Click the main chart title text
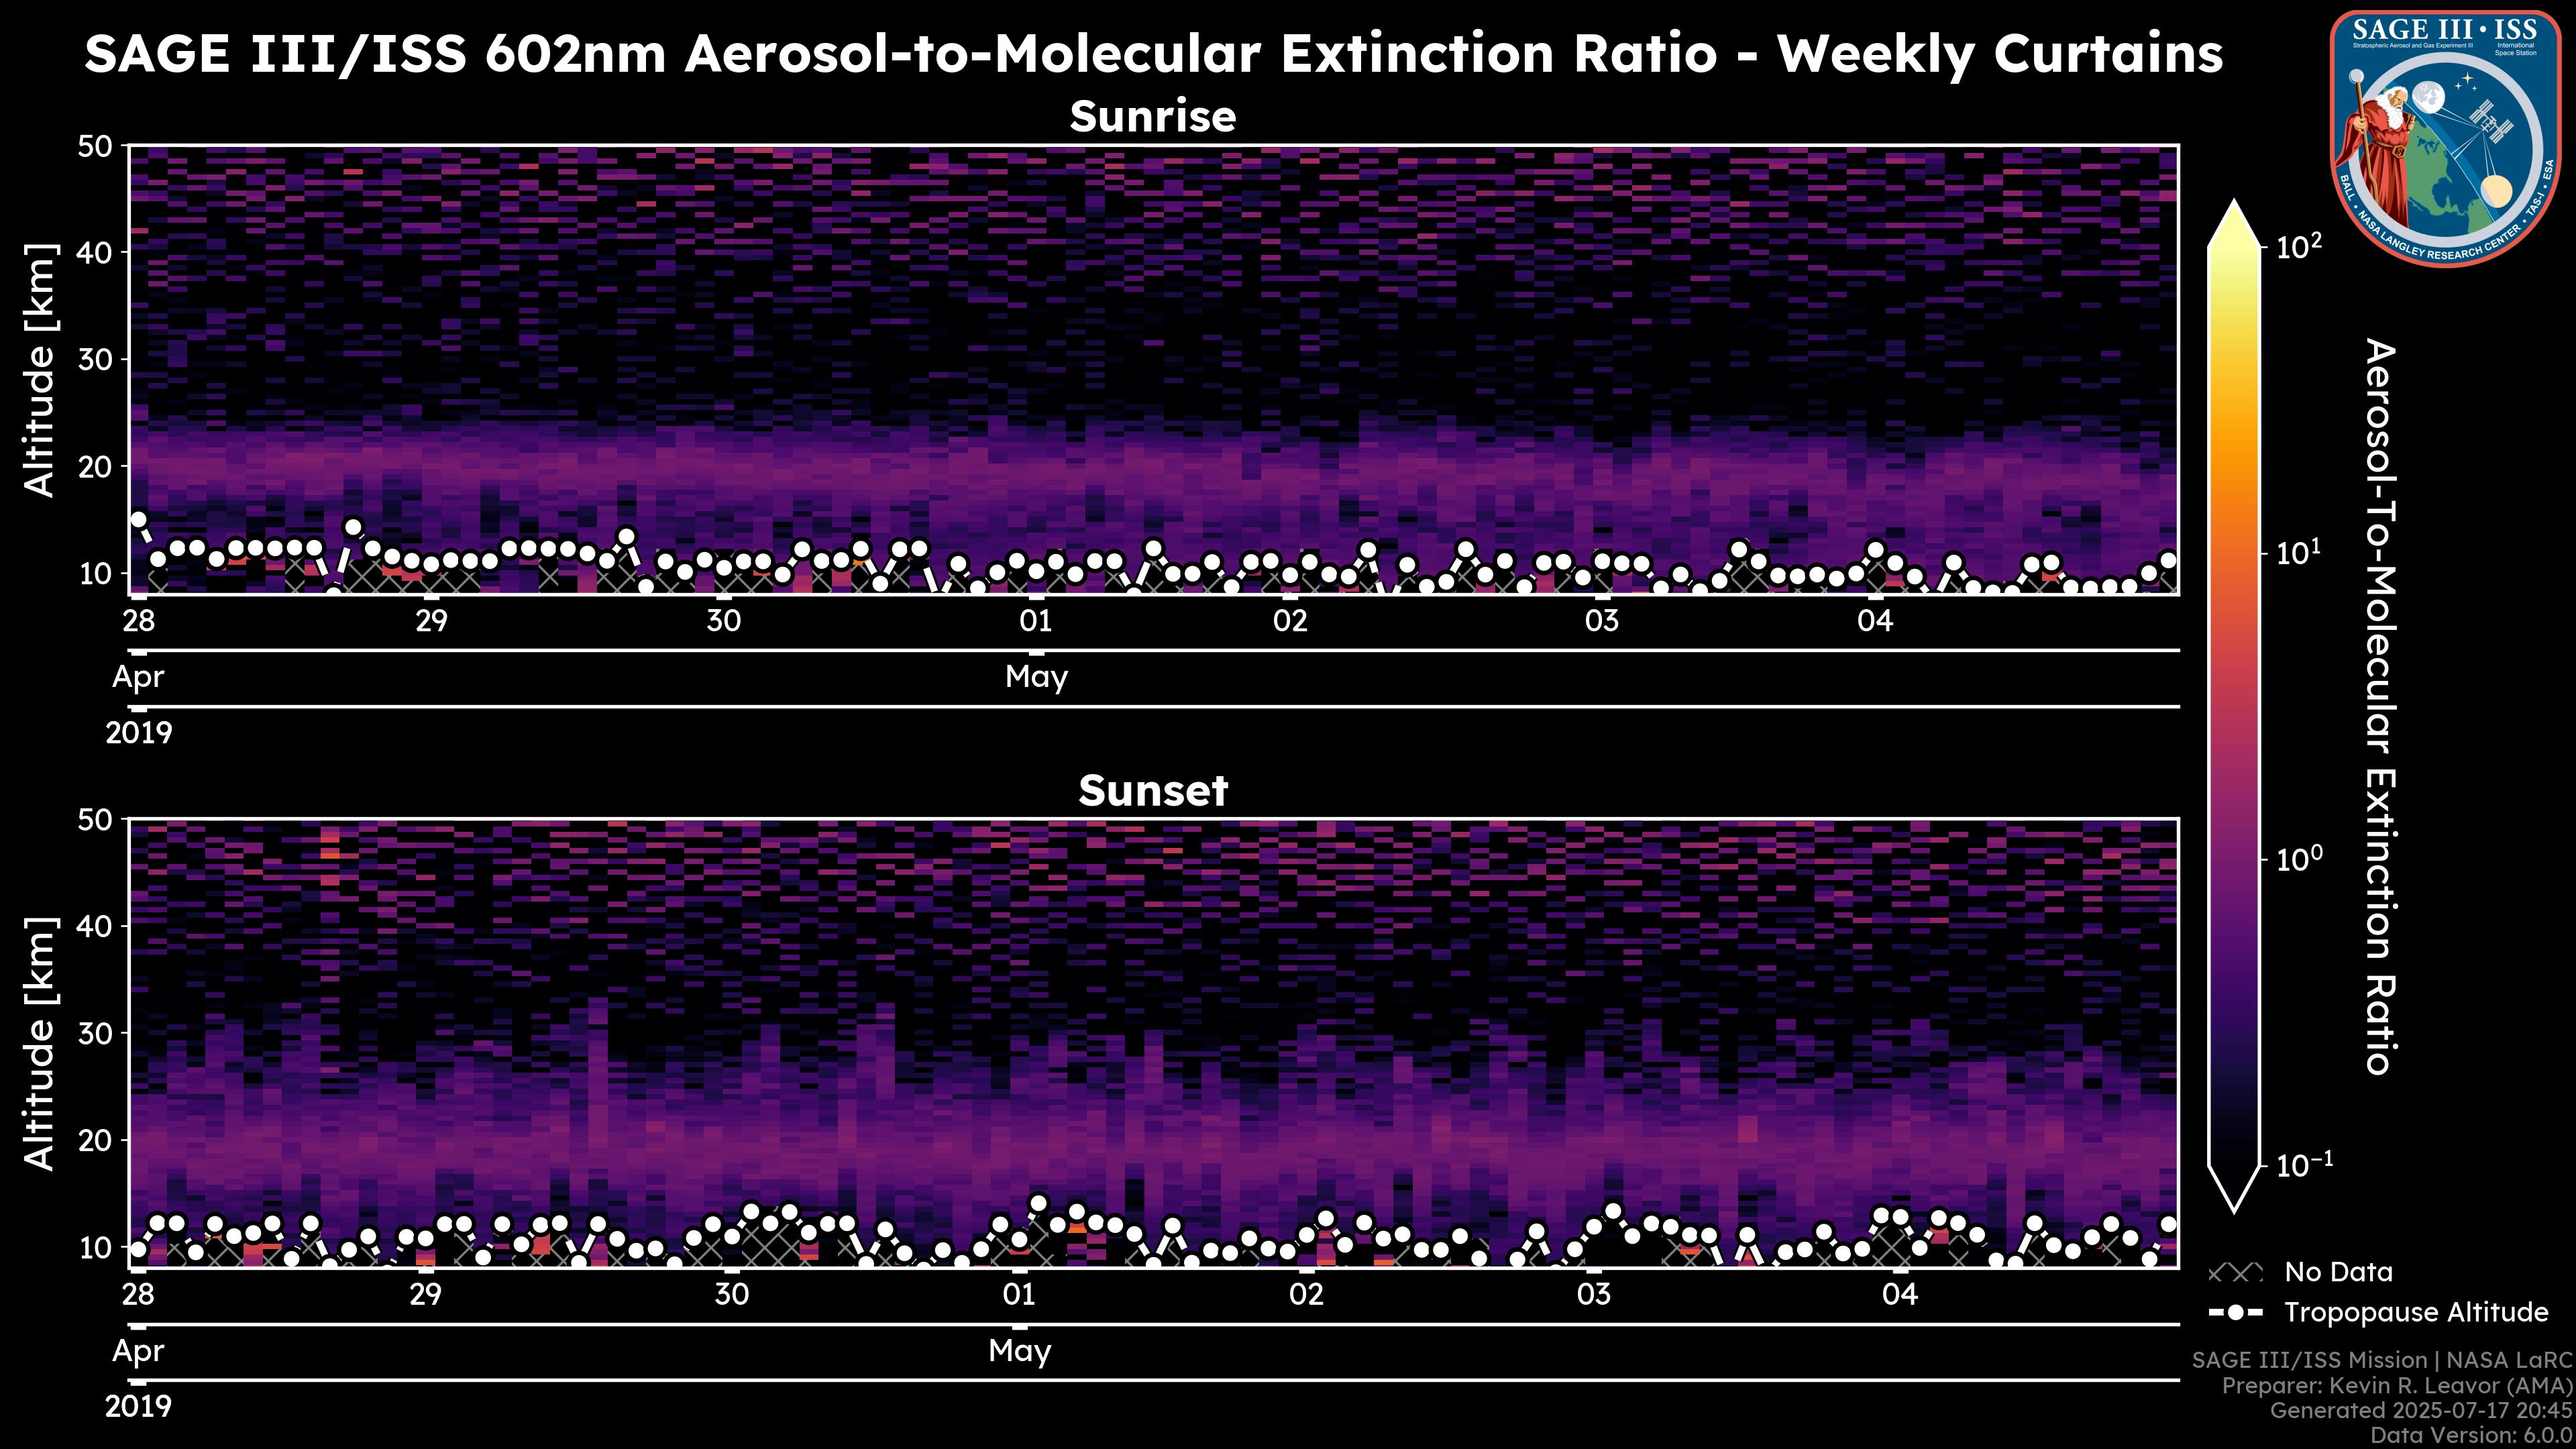This screenshot has width=2576, height=1449. [1153, 53]
